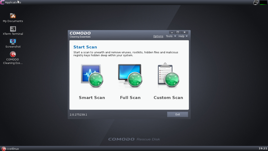268x151 pixels.
Task: Launch XTerm Terminal desktop icon
Action: tap(13, 31)
